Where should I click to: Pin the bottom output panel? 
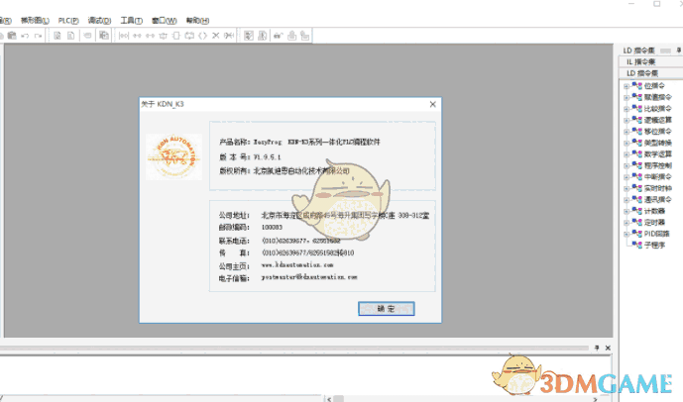click(x=597, y=348)
